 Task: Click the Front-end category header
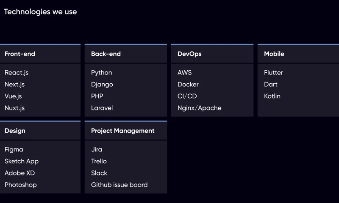[20, 54]
